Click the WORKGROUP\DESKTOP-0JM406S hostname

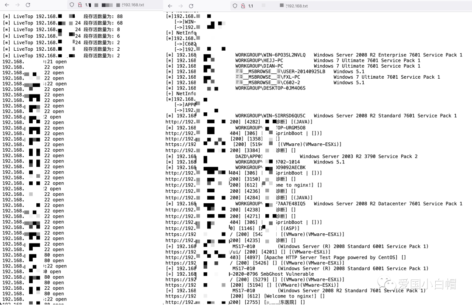click(271, 88)
